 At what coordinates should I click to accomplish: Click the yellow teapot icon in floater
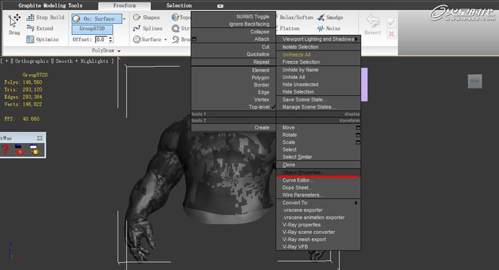coord(35,150)
